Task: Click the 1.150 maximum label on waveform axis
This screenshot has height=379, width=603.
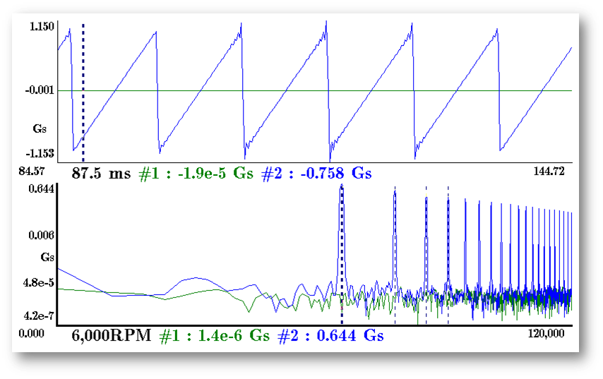Action: pos(42,27)
